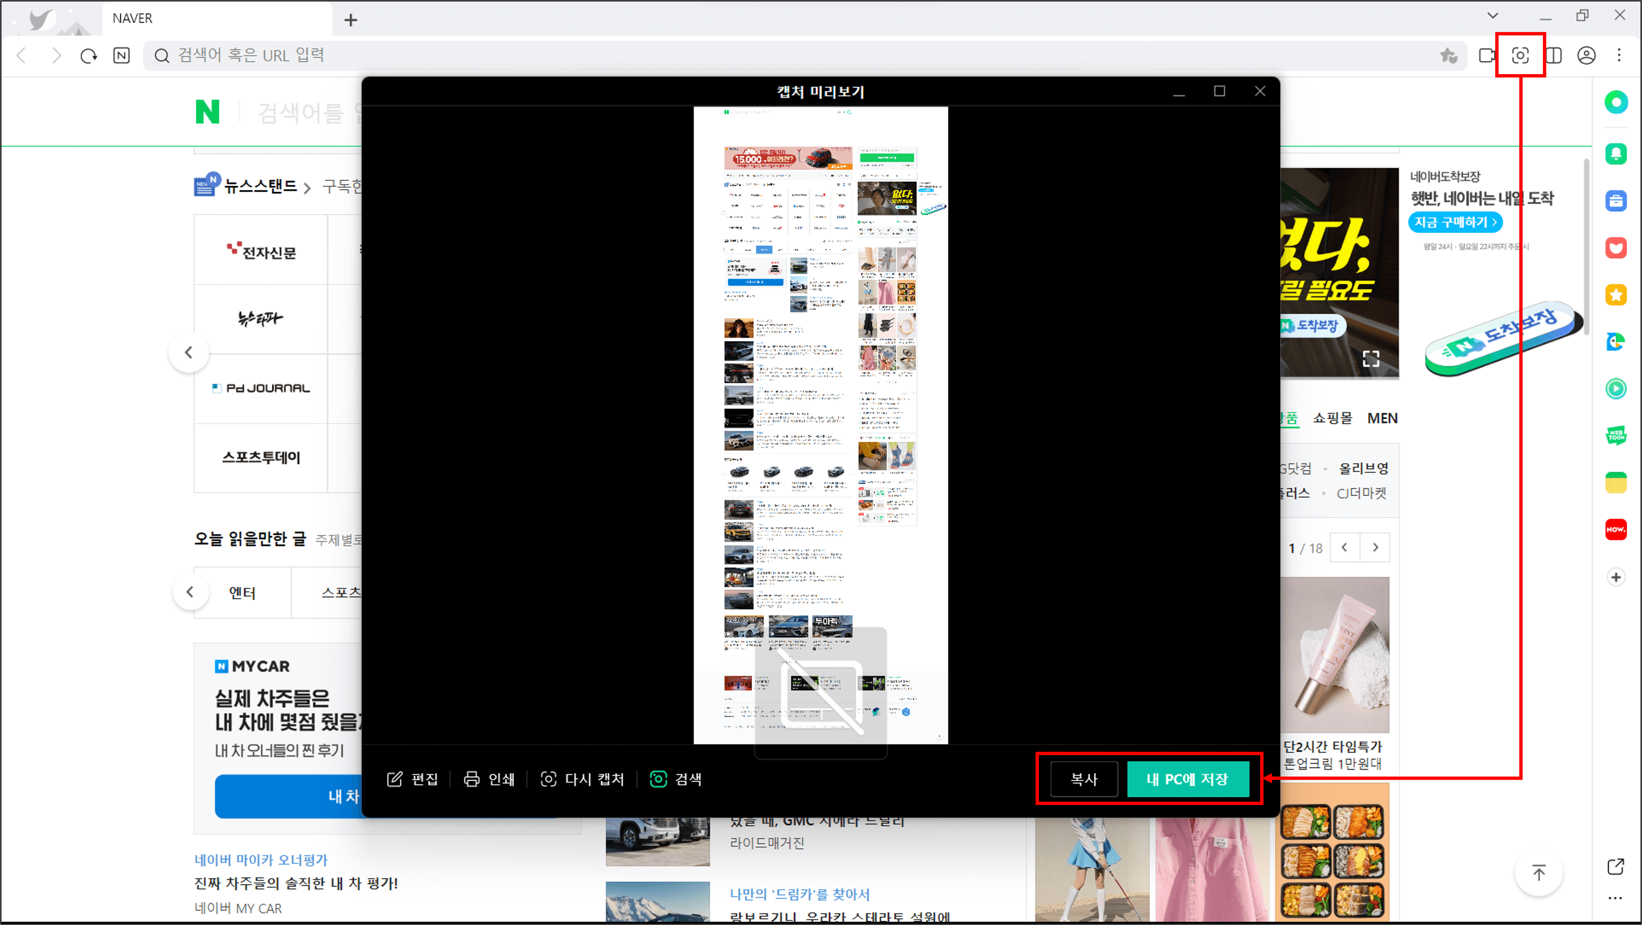Viewport: 1642px width, 925px height.
Task: Add a sidebar item with plus icon
Action: (1616, 577)
